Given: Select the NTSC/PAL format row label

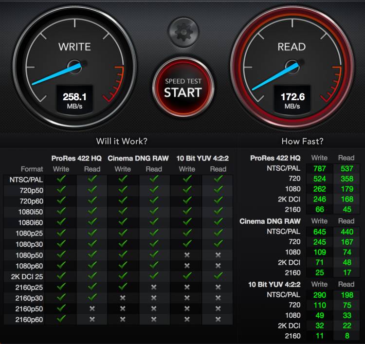Looking at the screenshot, I should pyautogui.click(x=26, y=180).
